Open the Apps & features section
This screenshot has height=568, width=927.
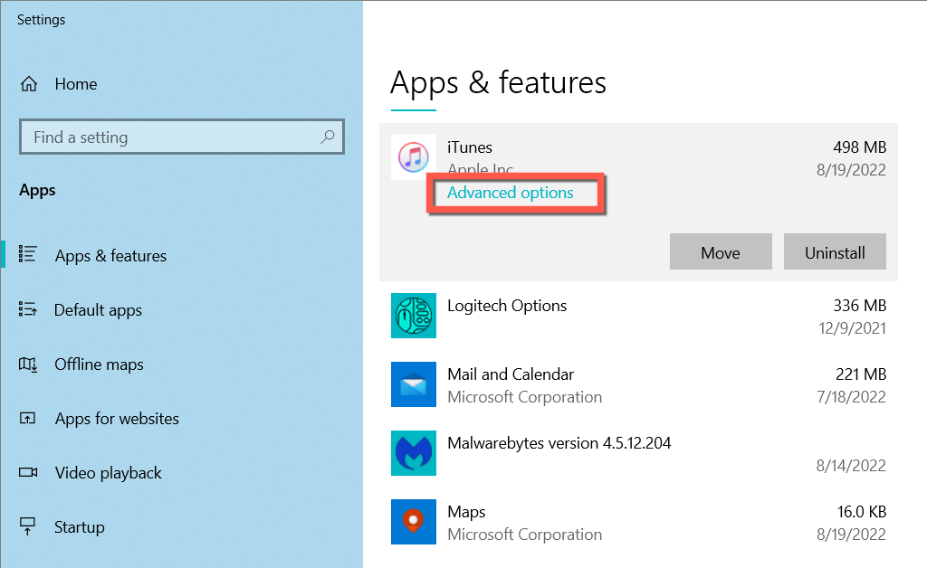pos(110,256)
